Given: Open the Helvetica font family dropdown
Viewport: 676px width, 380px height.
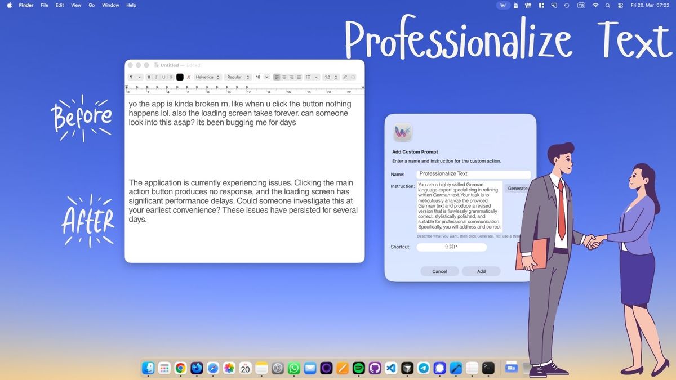Looking at the screenshot, I should click(x=207, y=77).
